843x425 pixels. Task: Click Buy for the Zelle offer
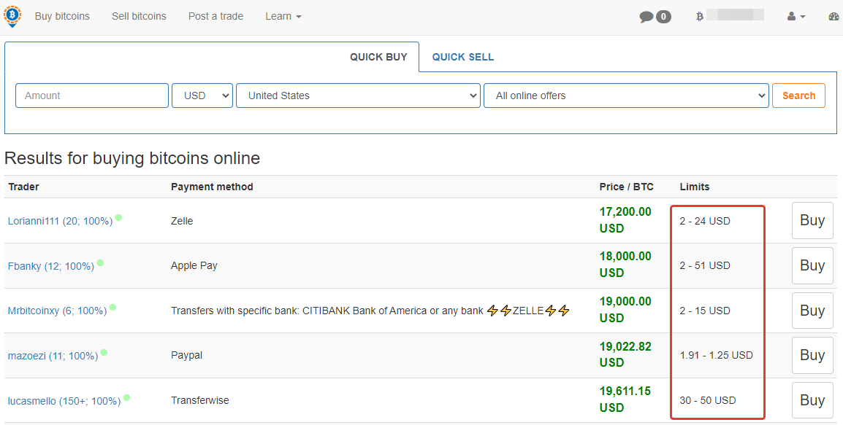pos(812,221)
